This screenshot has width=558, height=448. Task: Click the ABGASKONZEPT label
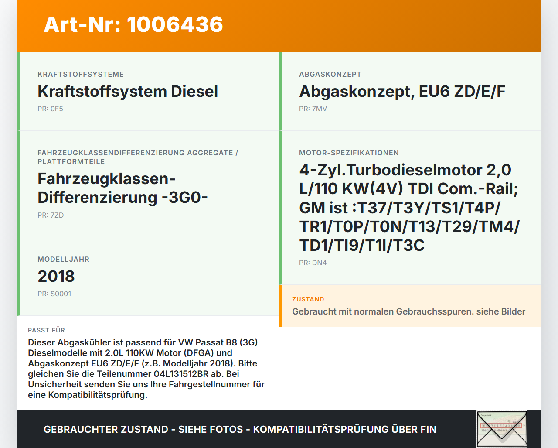(330, 74)
